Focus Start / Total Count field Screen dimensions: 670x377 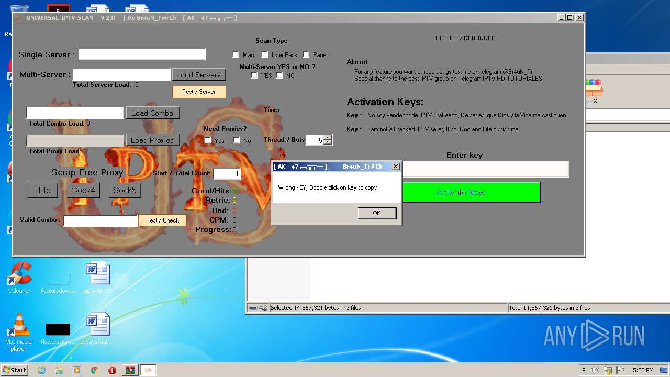(x=227, y=174)
